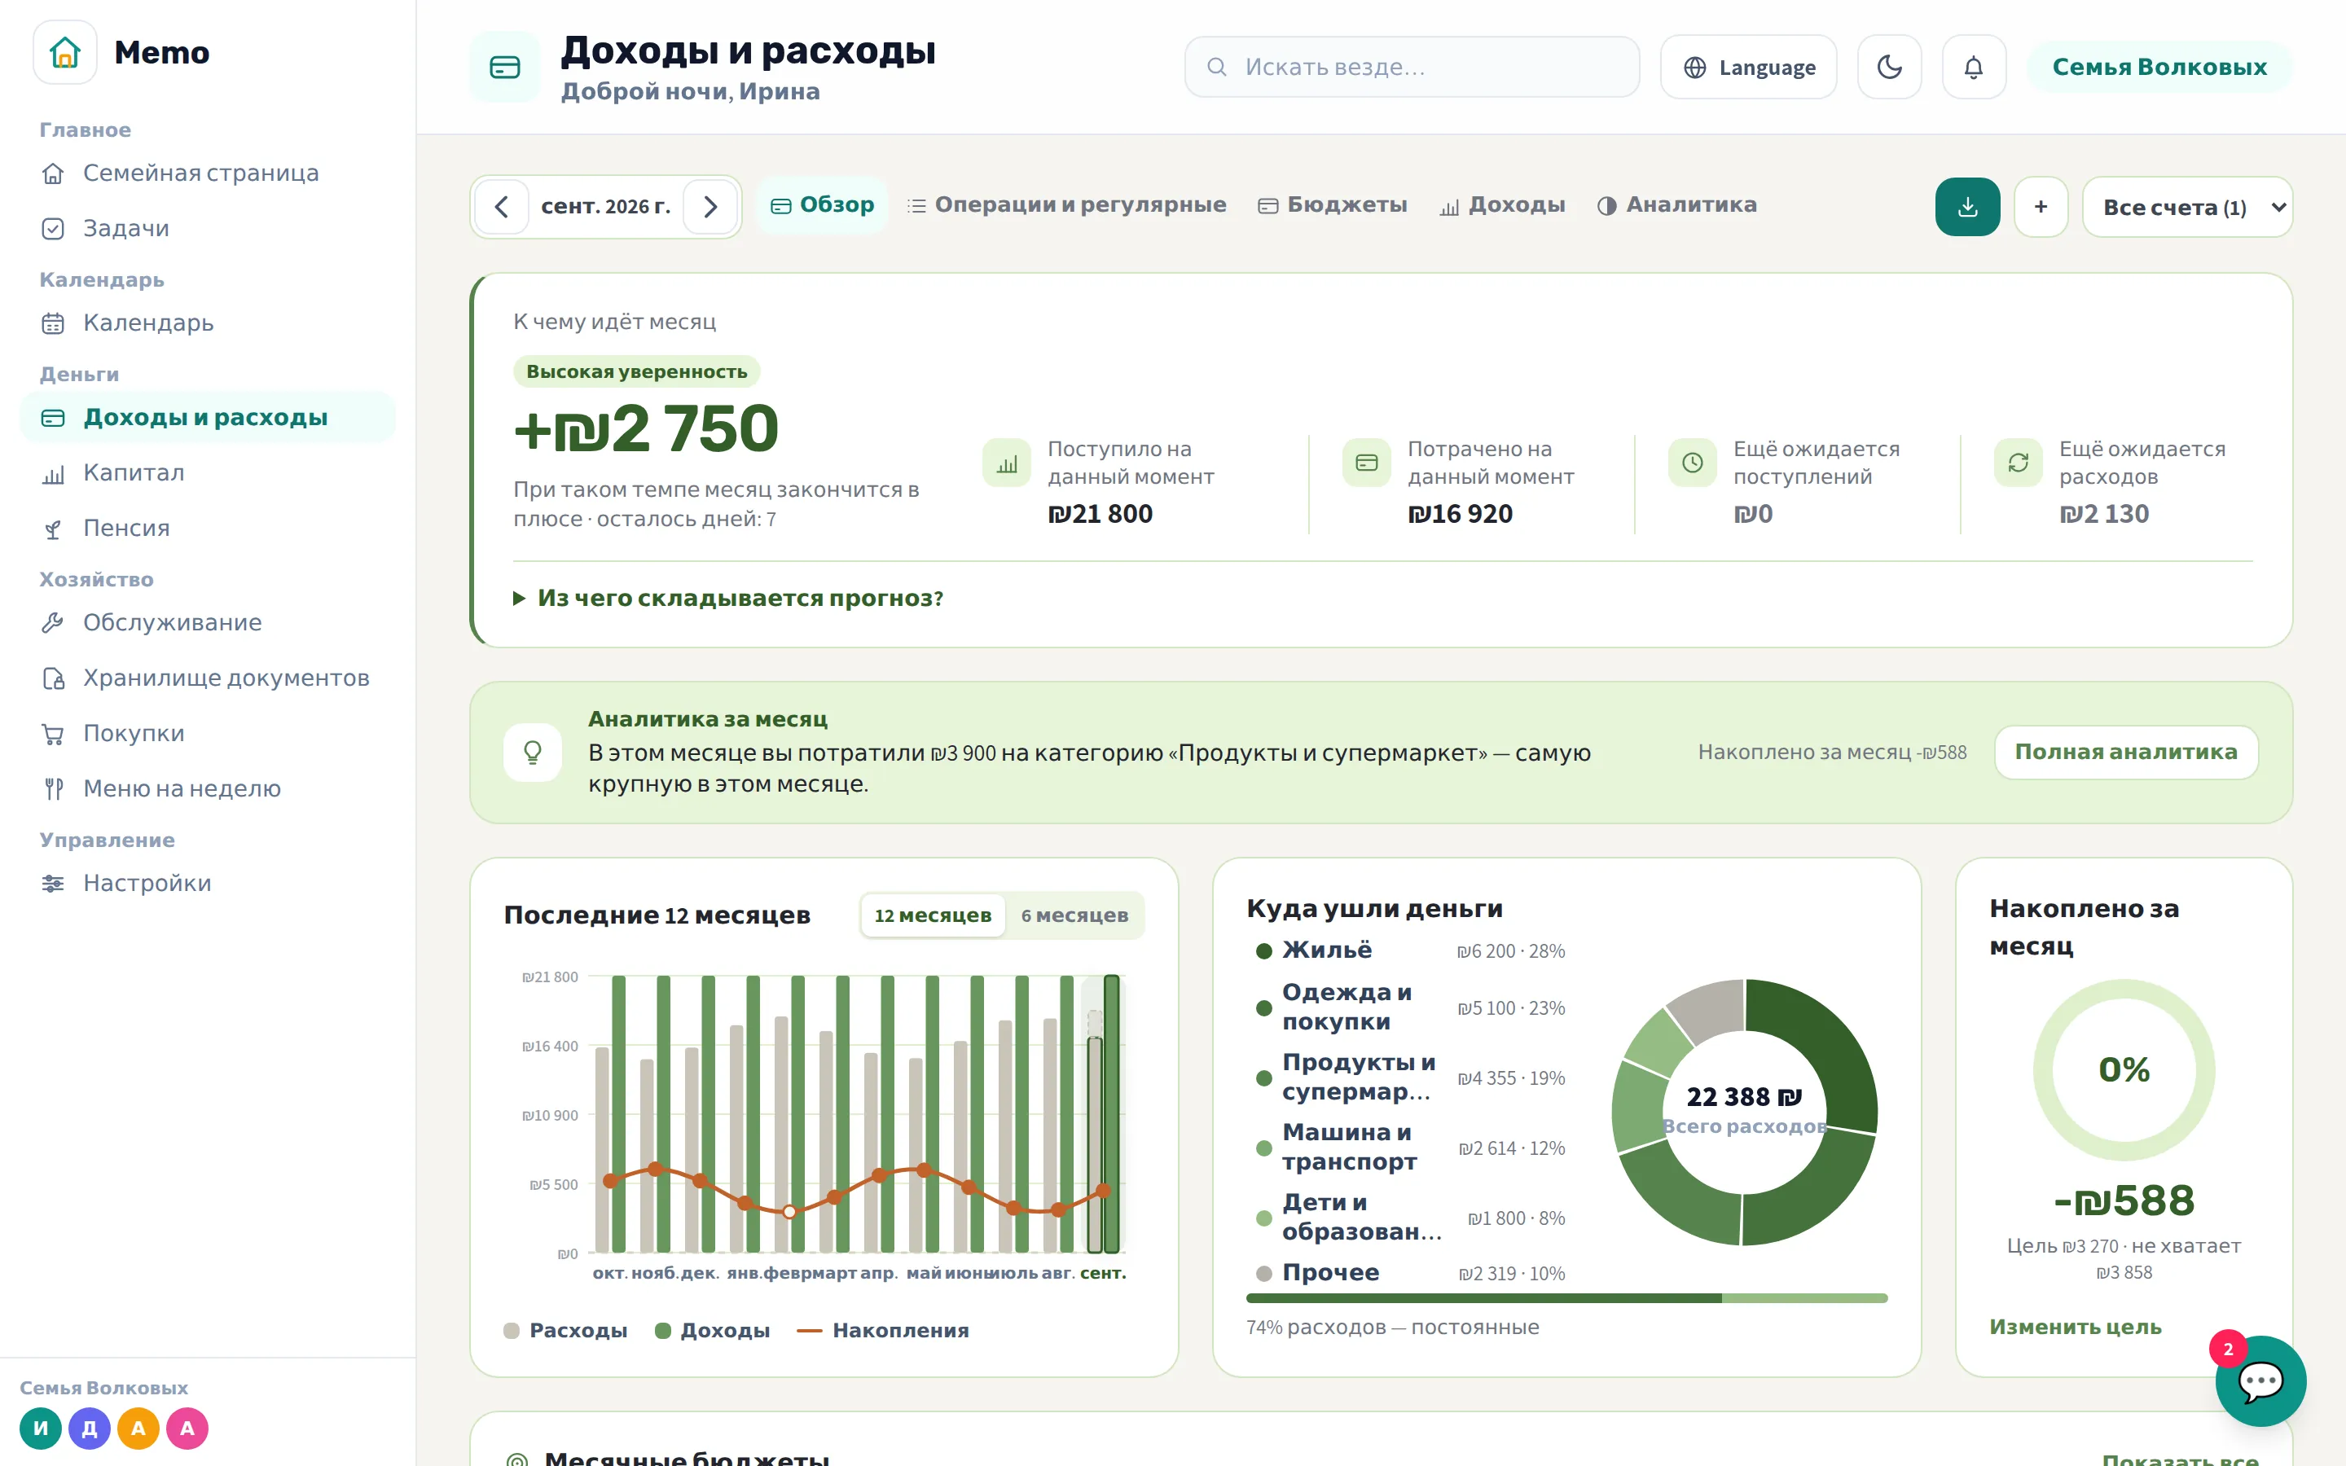
Task: Select the 12 месяцев chart range
Action: click(933, 915)
